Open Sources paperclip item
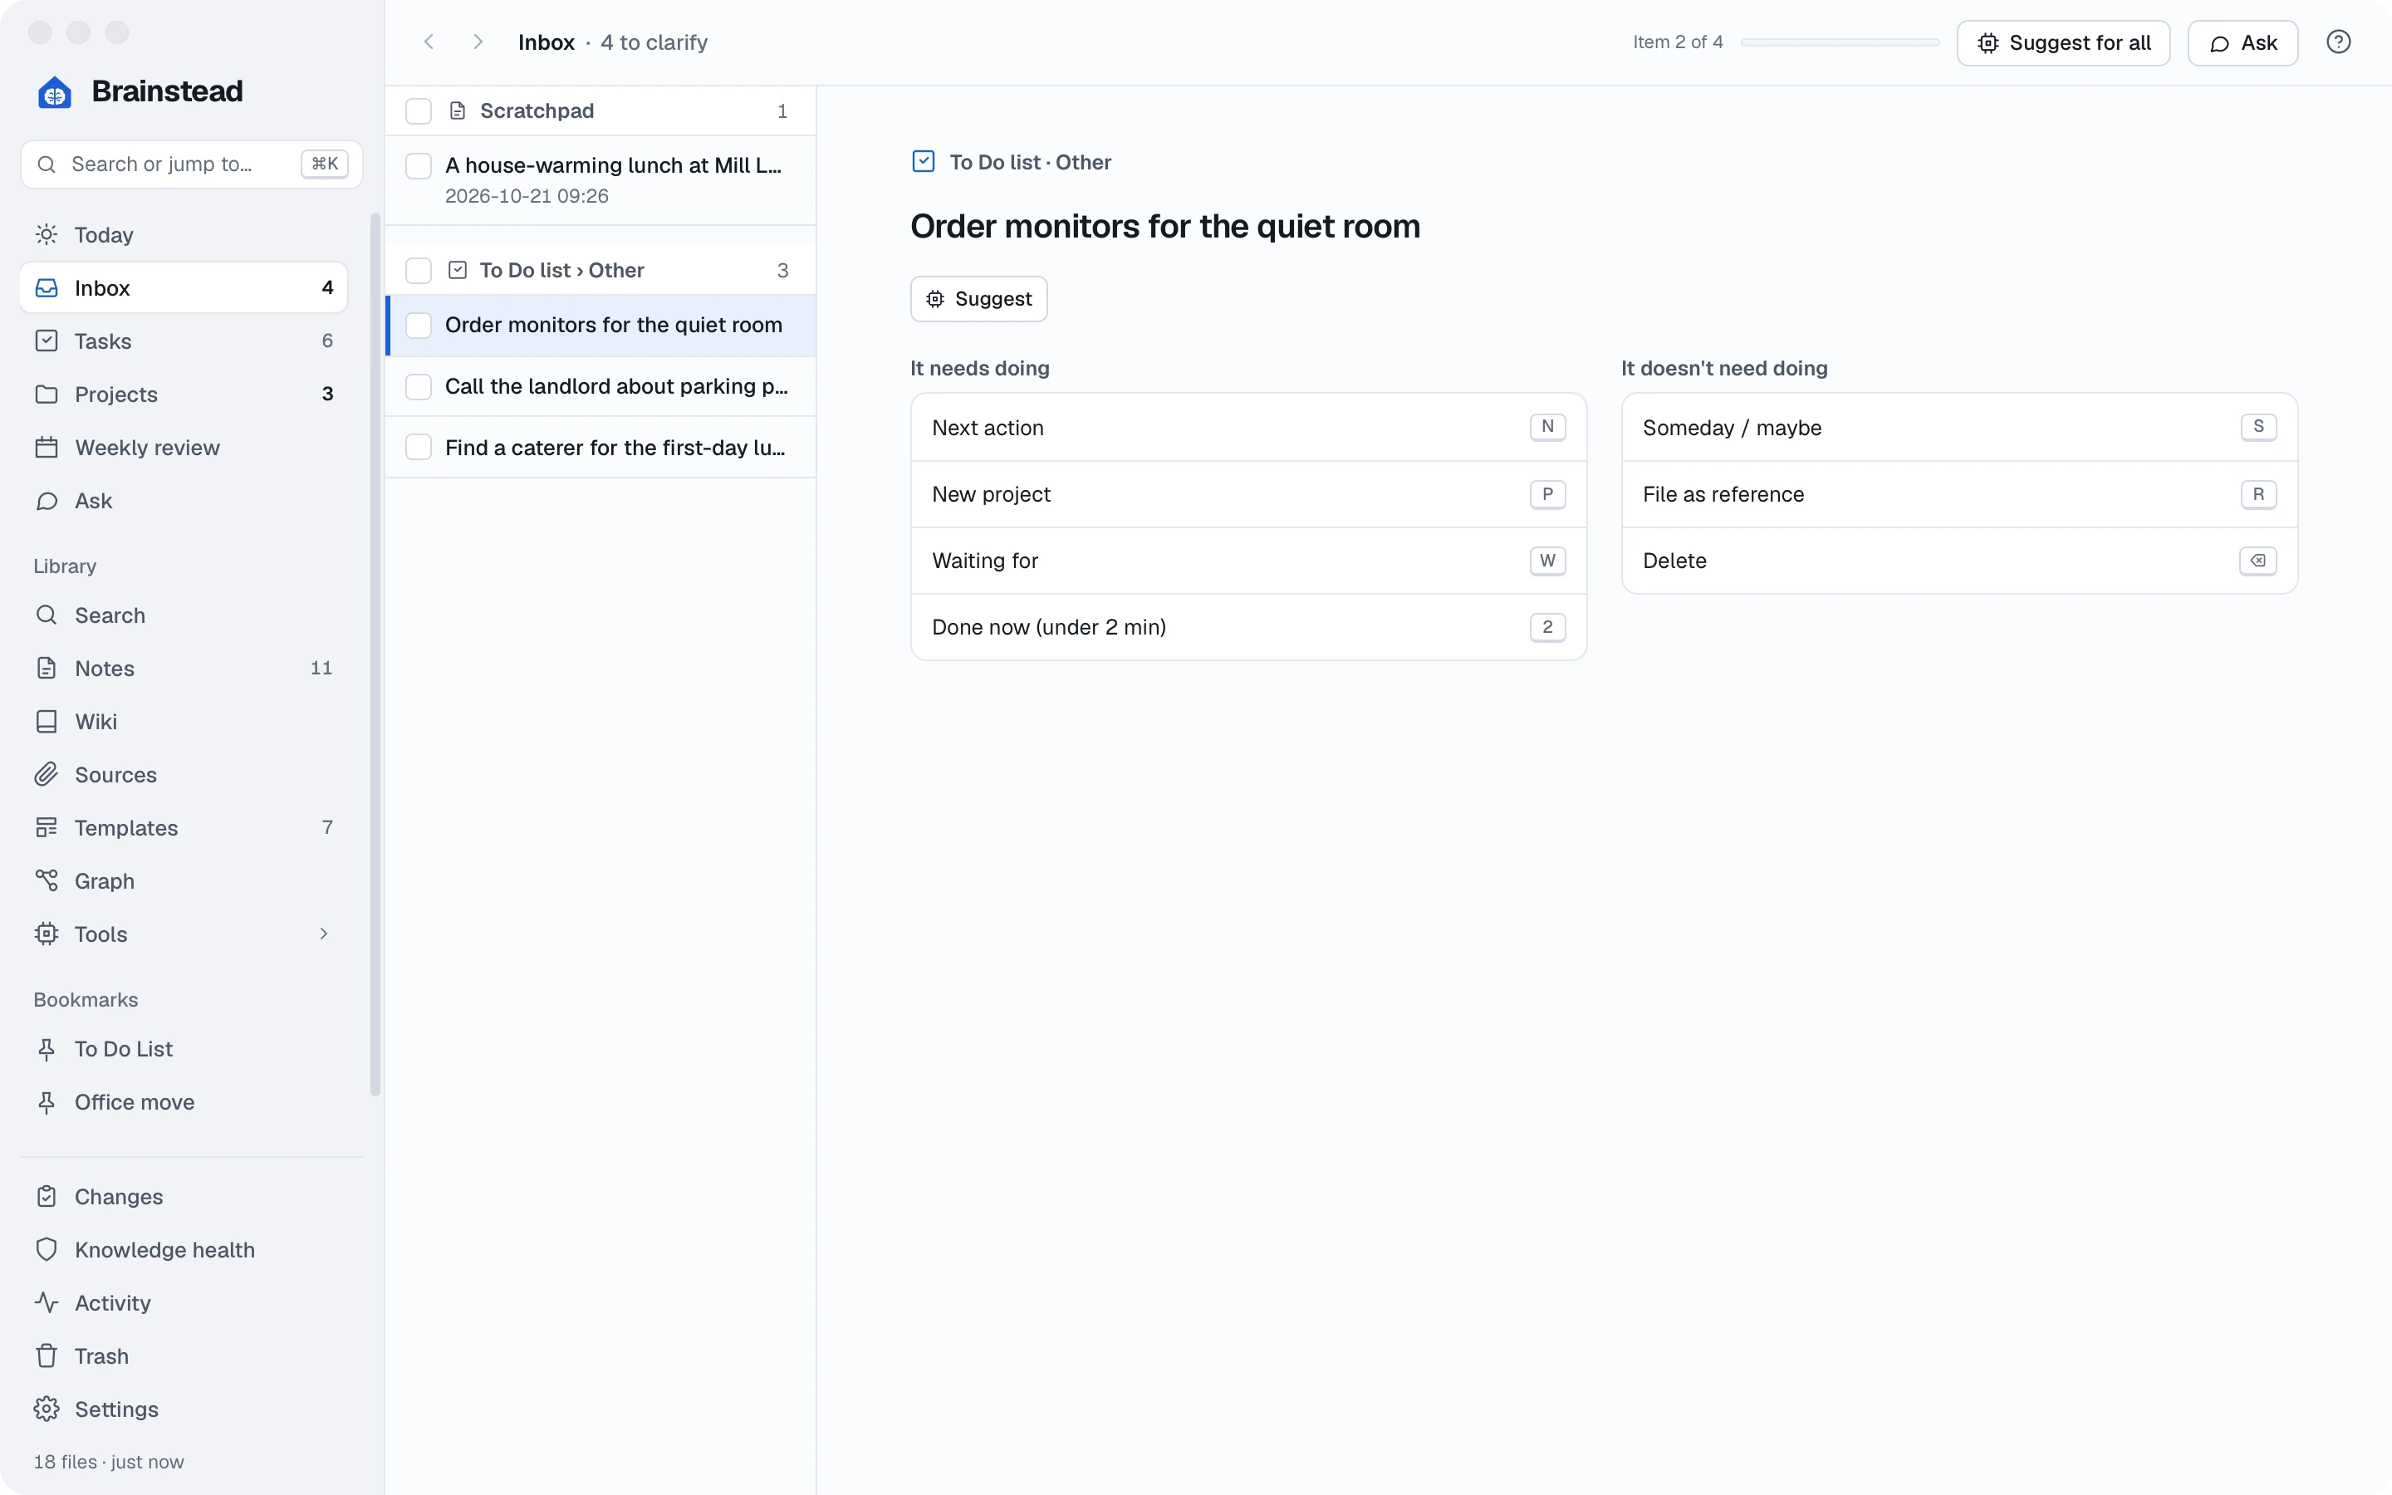The width and height of the screenshot is (2392, 1495). (x=184, y=775)
